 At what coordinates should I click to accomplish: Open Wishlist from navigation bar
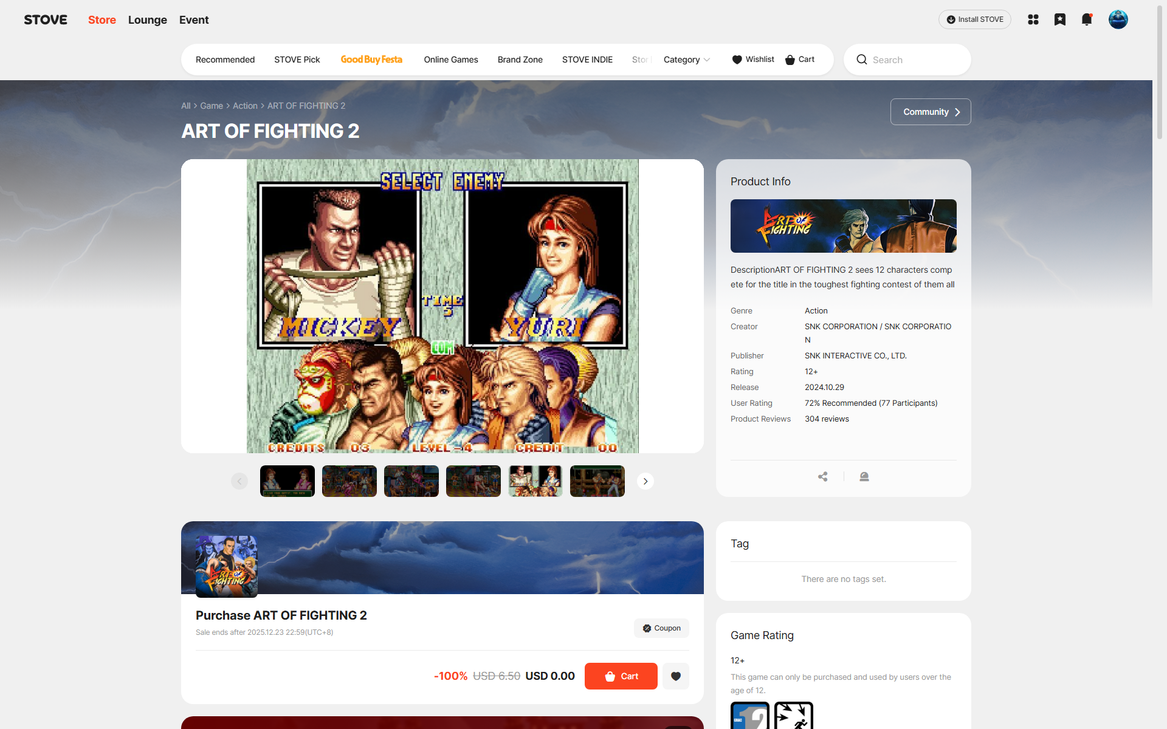[x=753, y=60]
